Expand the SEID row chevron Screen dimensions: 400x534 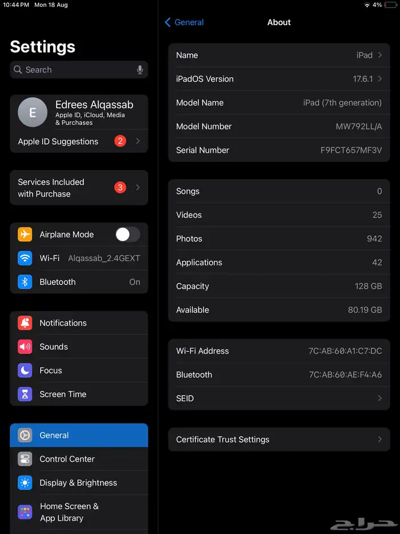click(x=379, y=398)
